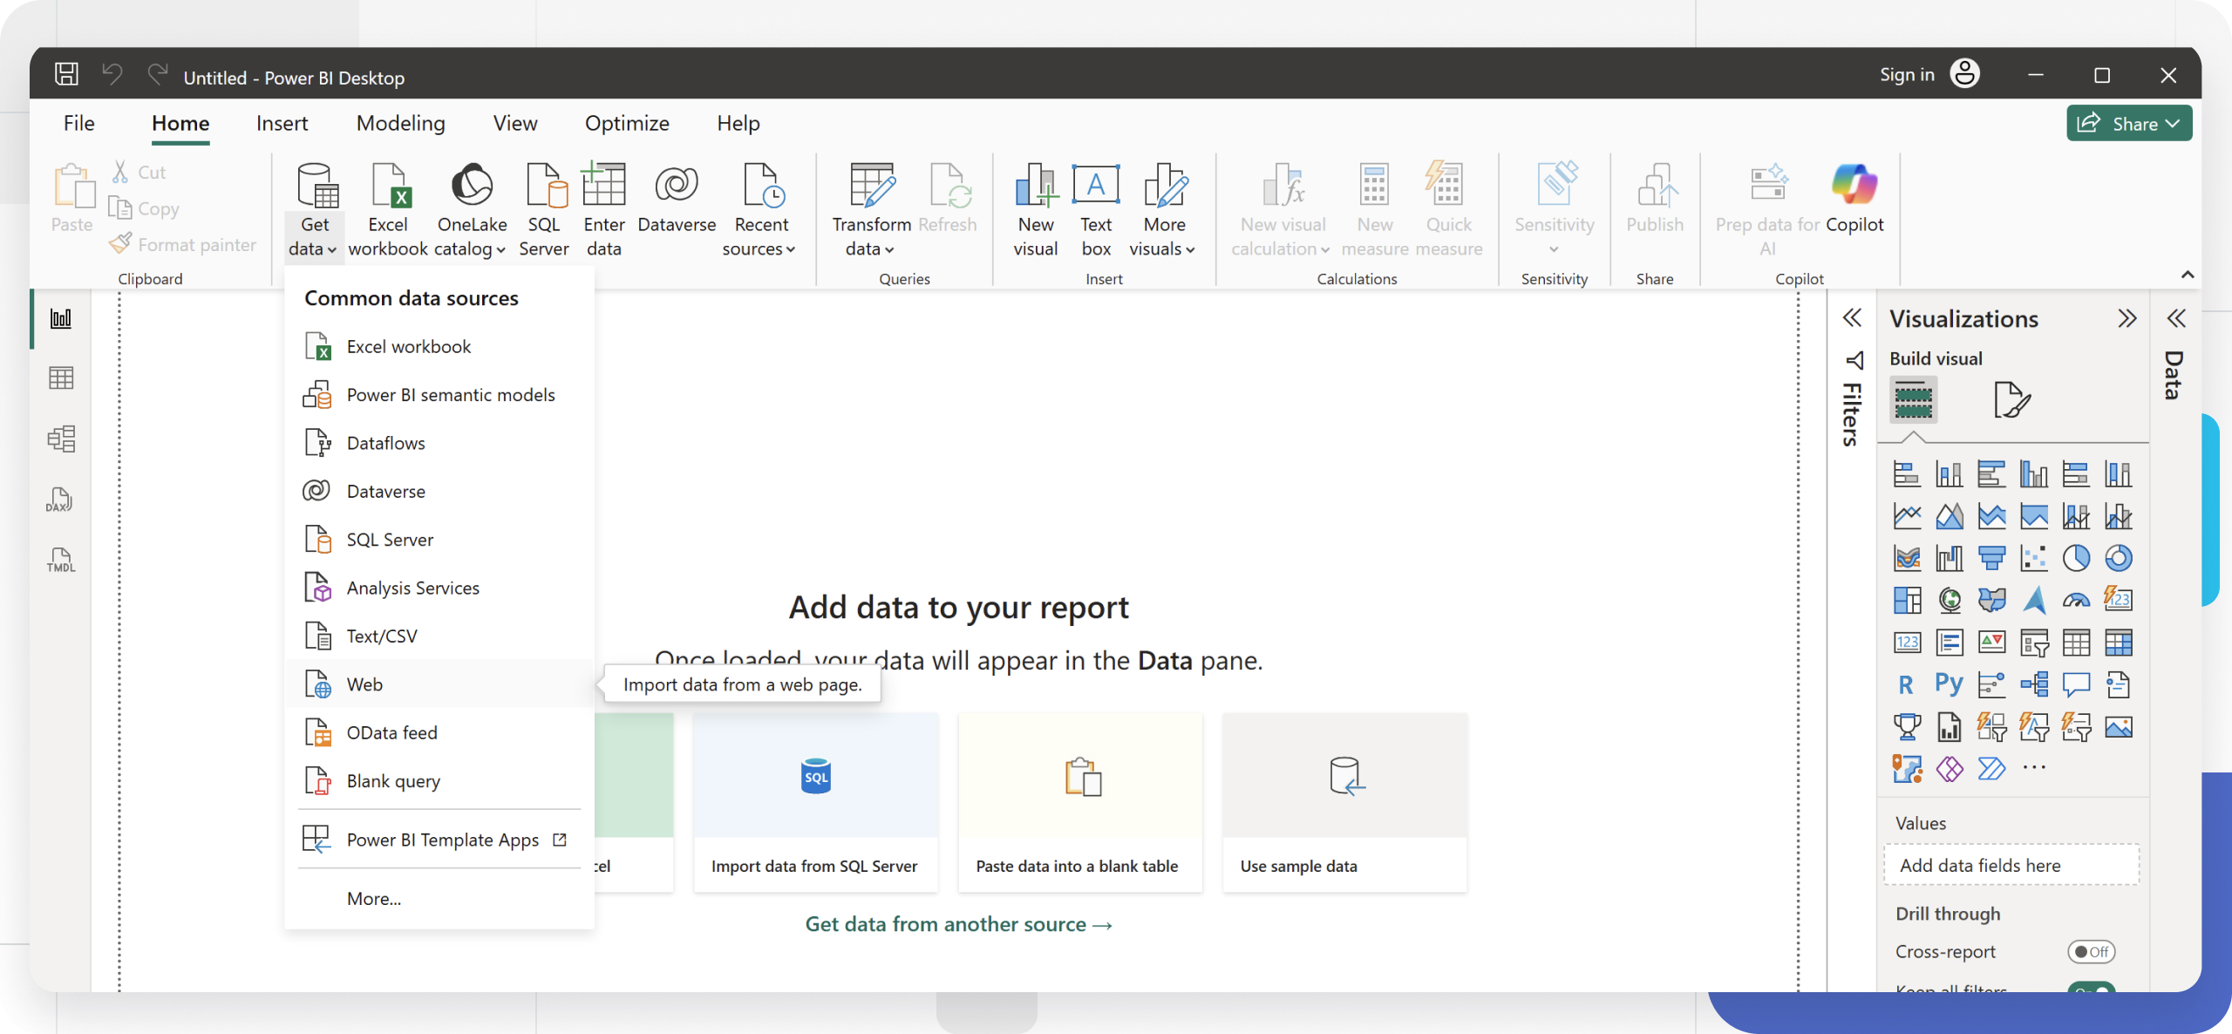Select the Python visual icon
The image size is (2232, 1034).
[x=1950, y=684]
